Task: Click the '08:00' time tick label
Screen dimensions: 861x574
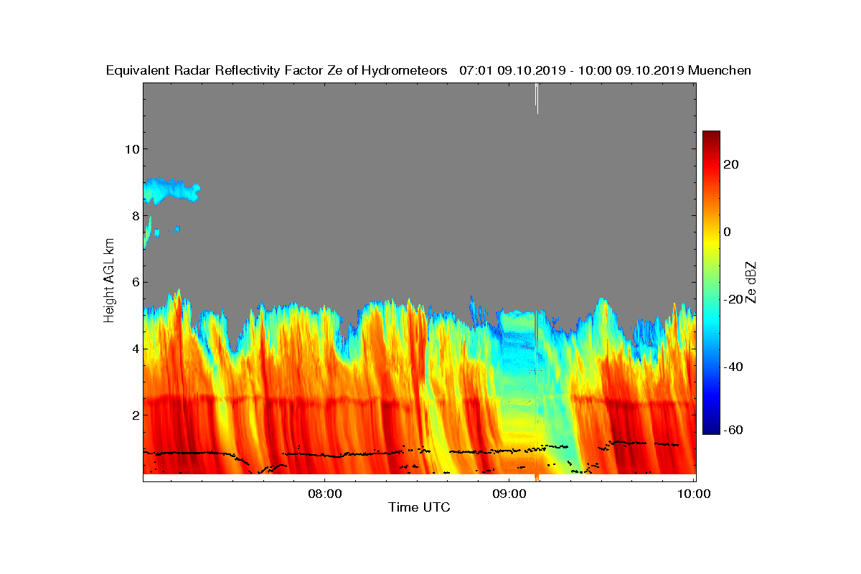Action: 324,494
